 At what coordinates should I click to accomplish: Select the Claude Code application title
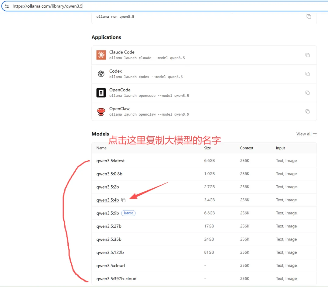[122, 52]
